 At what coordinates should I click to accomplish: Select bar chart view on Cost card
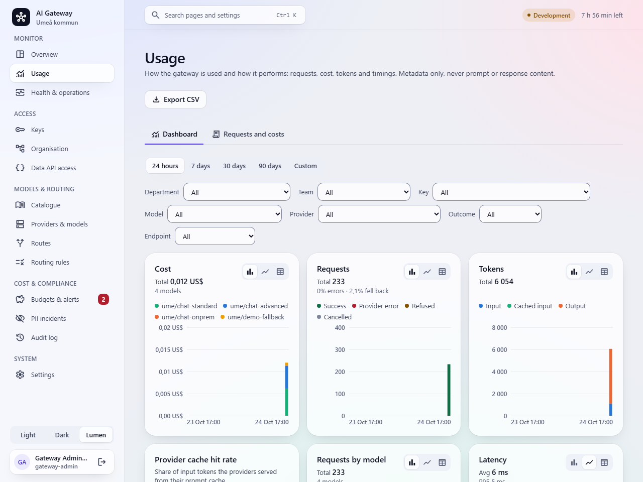pos(250,272)
